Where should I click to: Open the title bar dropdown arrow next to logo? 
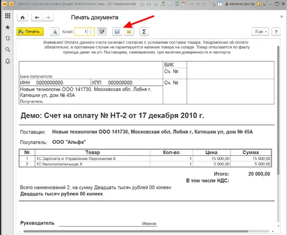click(x=11, y=4)
